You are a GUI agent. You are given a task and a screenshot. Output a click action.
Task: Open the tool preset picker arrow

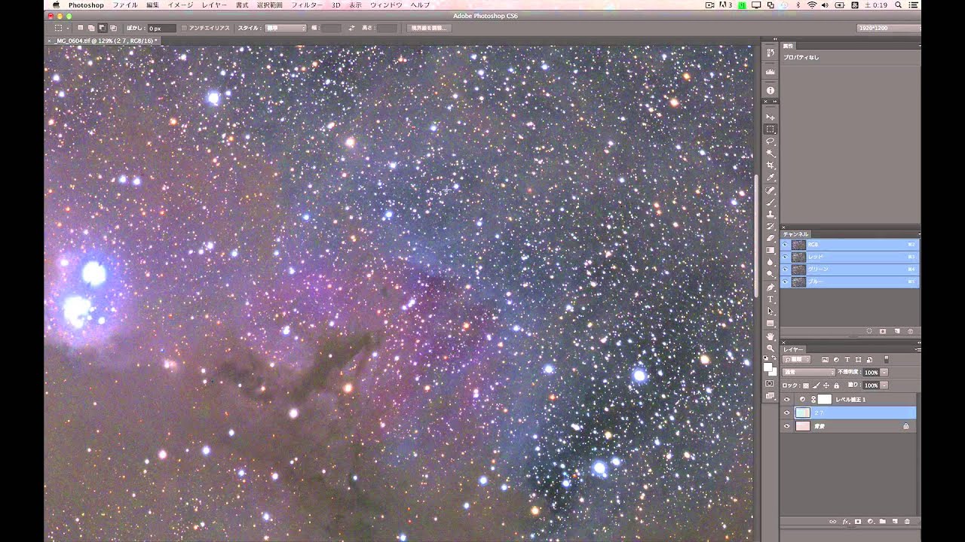(67, 28)
